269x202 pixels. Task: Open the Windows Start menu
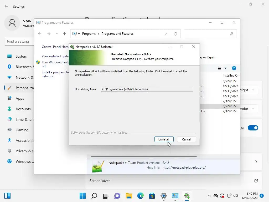(x=82, y=196)
